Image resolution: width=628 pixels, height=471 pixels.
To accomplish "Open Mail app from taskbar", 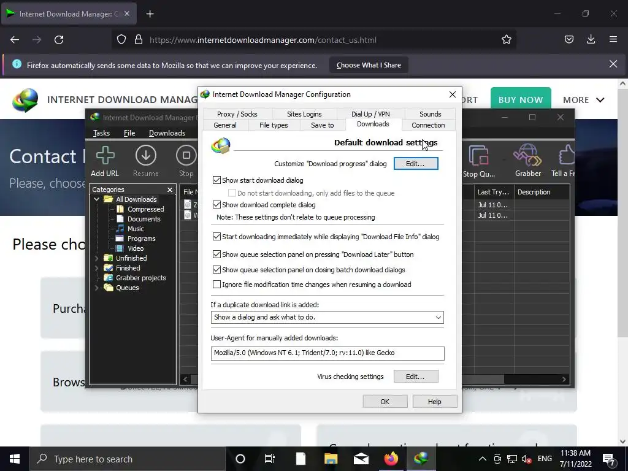I will click(x=361, y=459).
